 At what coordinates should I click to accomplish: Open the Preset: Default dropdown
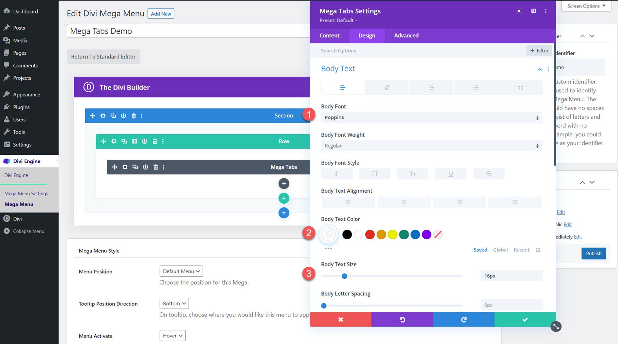click(338, 21)
